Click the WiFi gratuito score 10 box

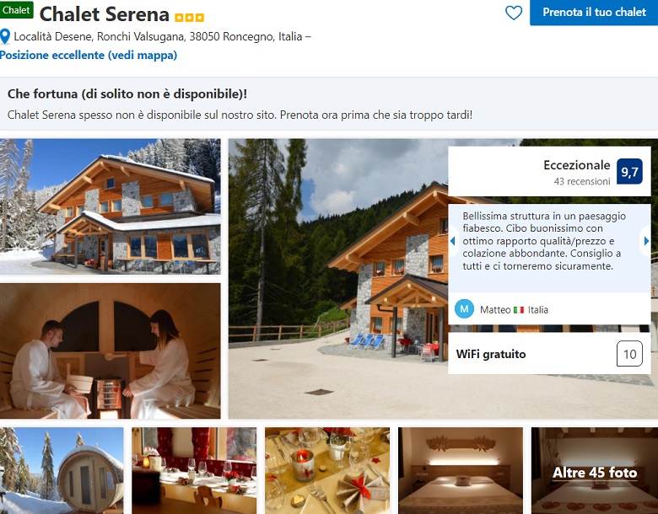click(x=629, y=354)
